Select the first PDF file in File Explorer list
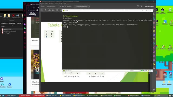This screenshot has height=97, width=173. 7,29
